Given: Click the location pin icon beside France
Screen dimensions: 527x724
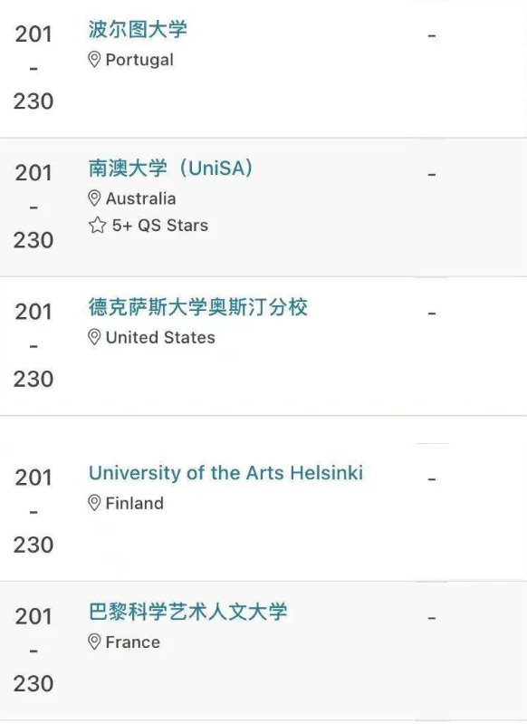Looking at the screenshot, I should [94, 642].
